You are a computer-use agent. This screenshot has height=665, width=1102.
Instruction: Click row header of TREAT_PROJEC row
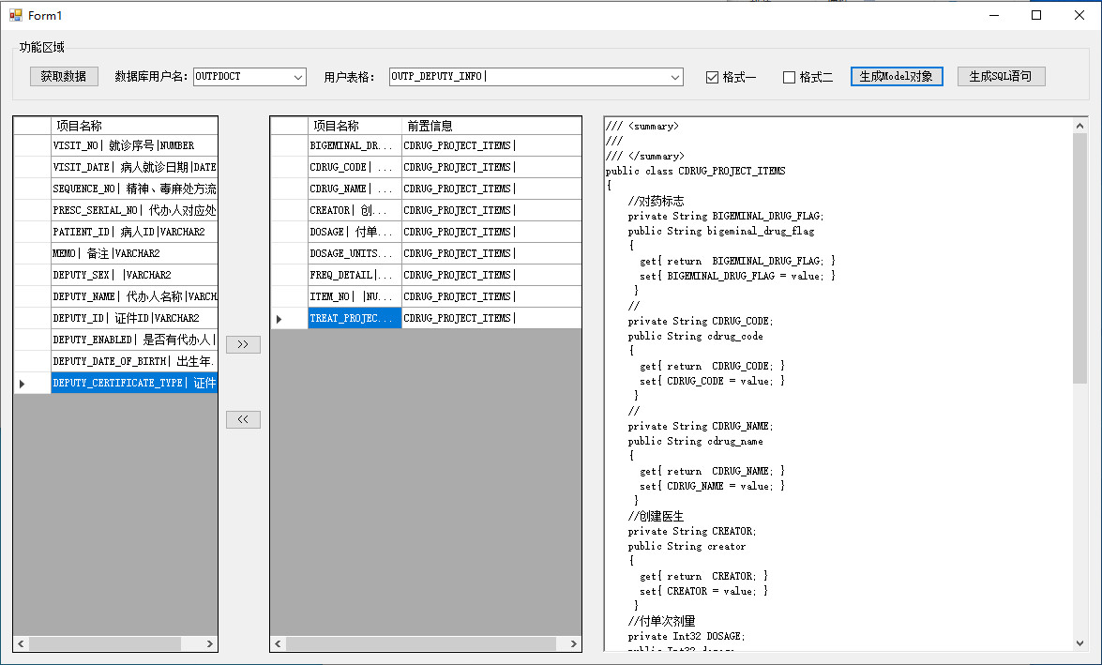[x=290, y=318]
